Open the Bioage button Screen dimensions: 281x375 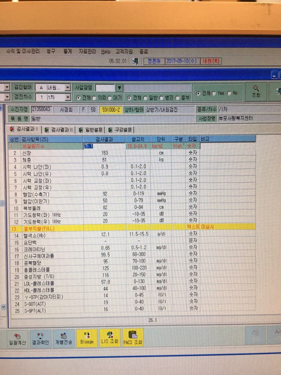coord(87,338)
